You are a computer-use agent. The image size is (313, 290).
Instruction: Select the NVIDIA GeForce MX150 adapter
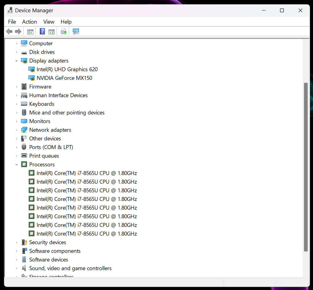pyautogui.click(x=64, y=78)
